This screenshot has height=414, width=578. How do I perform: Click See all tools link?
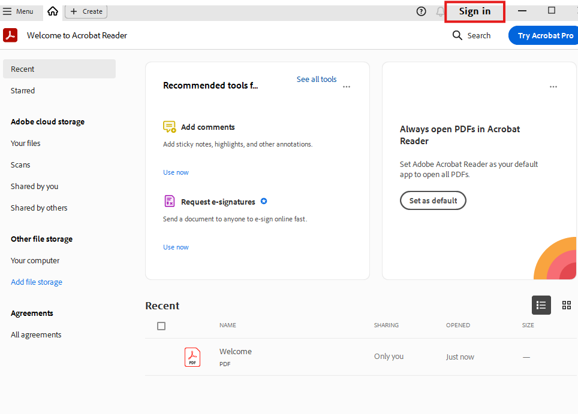click(317, 79)
